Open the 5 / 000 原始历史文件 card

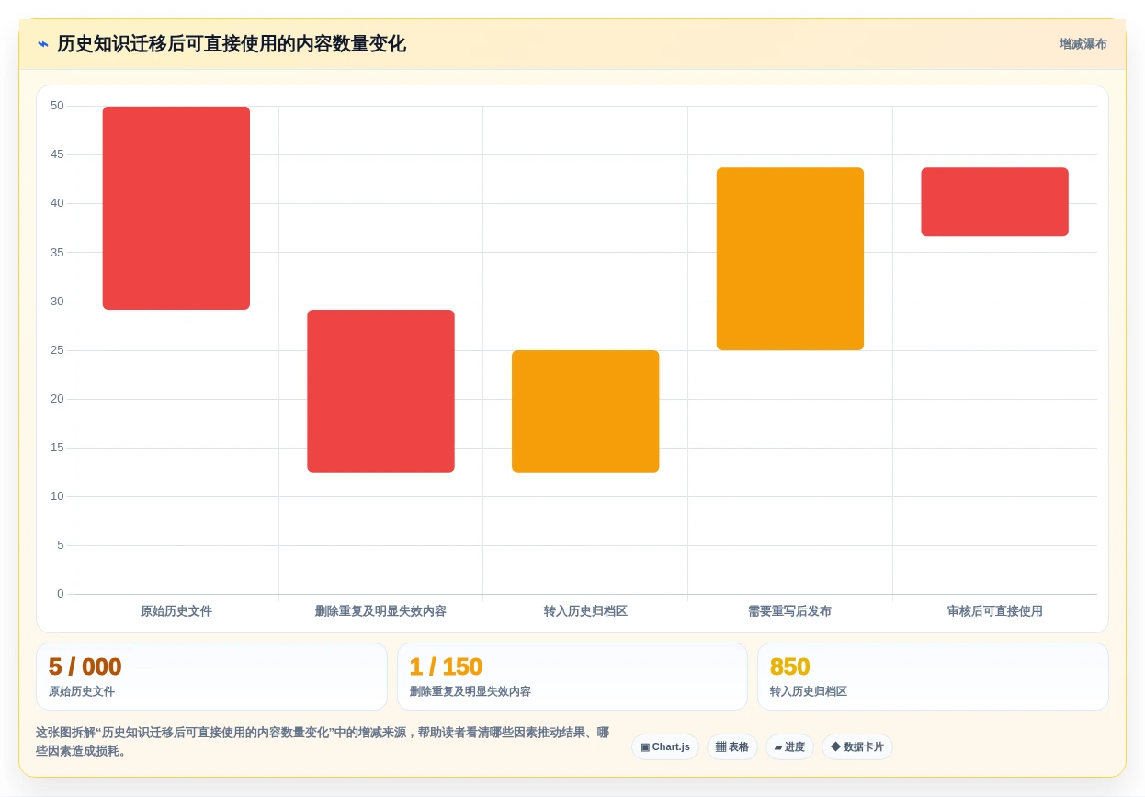pos(211,677)
